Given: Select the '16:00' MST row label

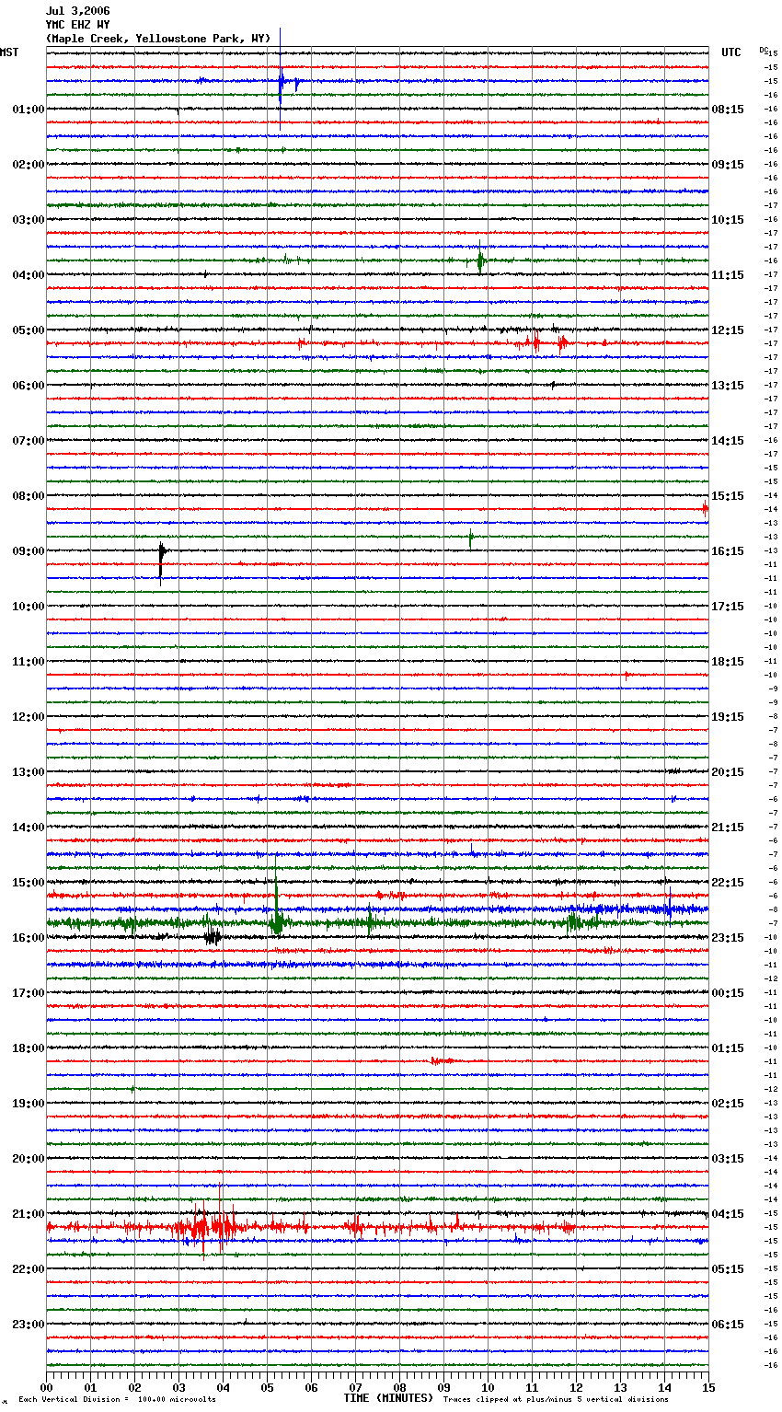Looking at the screenshot, I should point(29,938).
